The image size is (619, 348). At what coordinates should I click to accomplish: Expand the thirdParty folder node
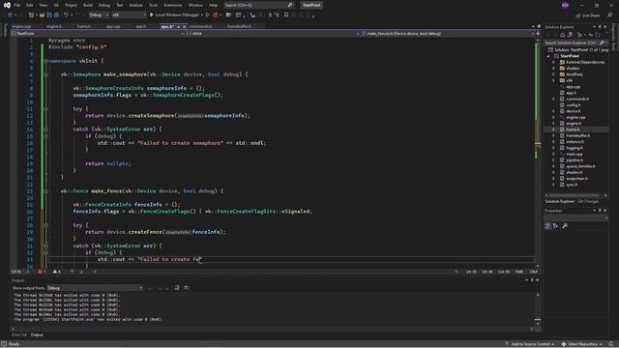click(x=553, y=74)
